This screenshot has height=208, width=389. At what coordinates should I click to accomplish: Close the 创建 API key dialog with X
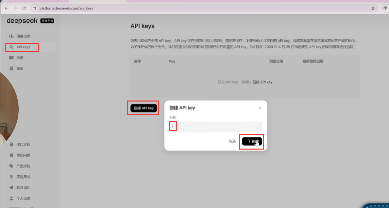click(x=260, y=108)
